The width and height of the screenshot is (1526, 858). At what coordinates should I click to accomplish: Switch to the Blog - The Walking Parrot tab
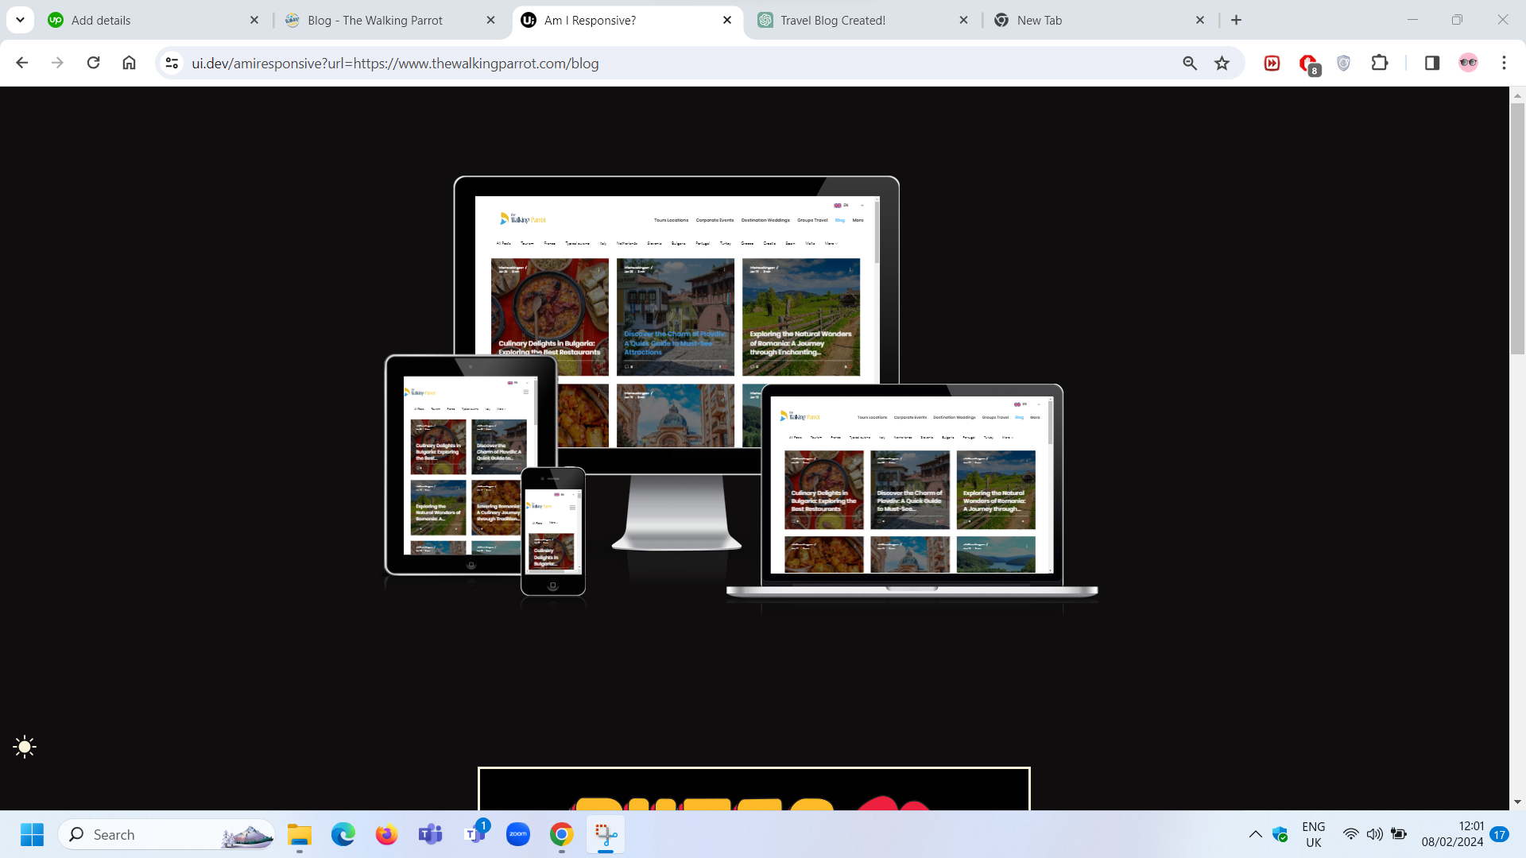pos(375,21)
